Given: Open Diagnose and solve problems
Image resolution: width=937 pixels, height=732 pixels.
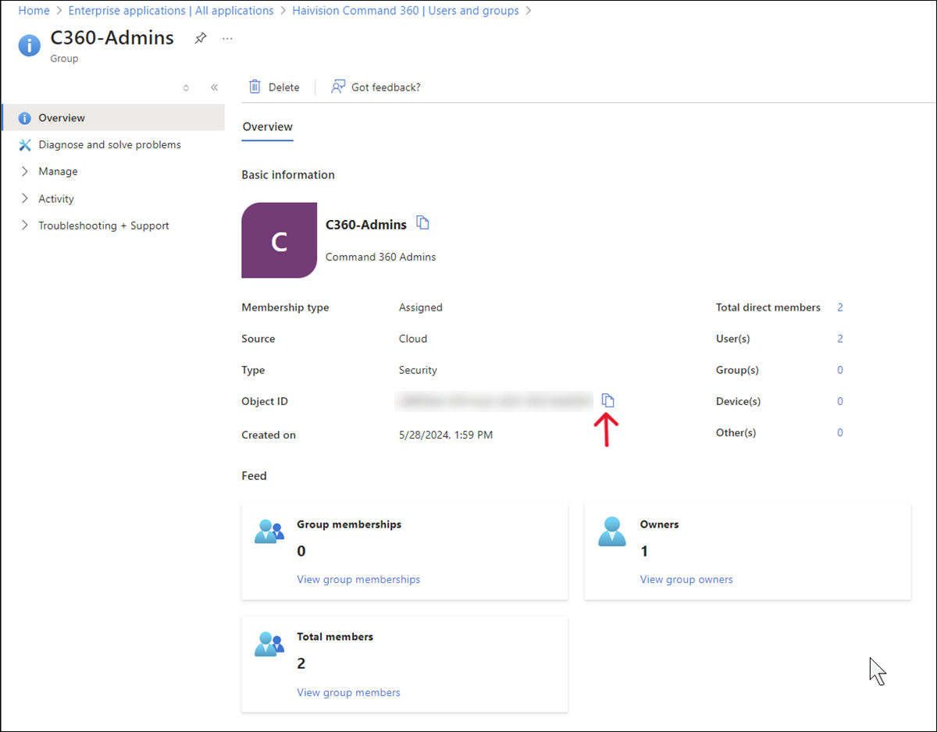Looking at the screenshot, I should 109,144.
